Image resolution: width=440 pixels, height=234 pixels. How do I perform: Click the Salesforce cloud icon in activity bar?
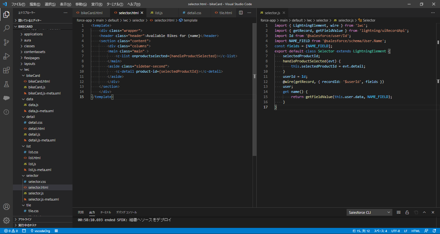[6, 98]
